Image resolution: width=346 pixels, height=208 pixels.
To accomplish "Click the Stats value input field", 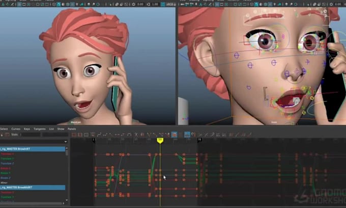I will [55, 135].
